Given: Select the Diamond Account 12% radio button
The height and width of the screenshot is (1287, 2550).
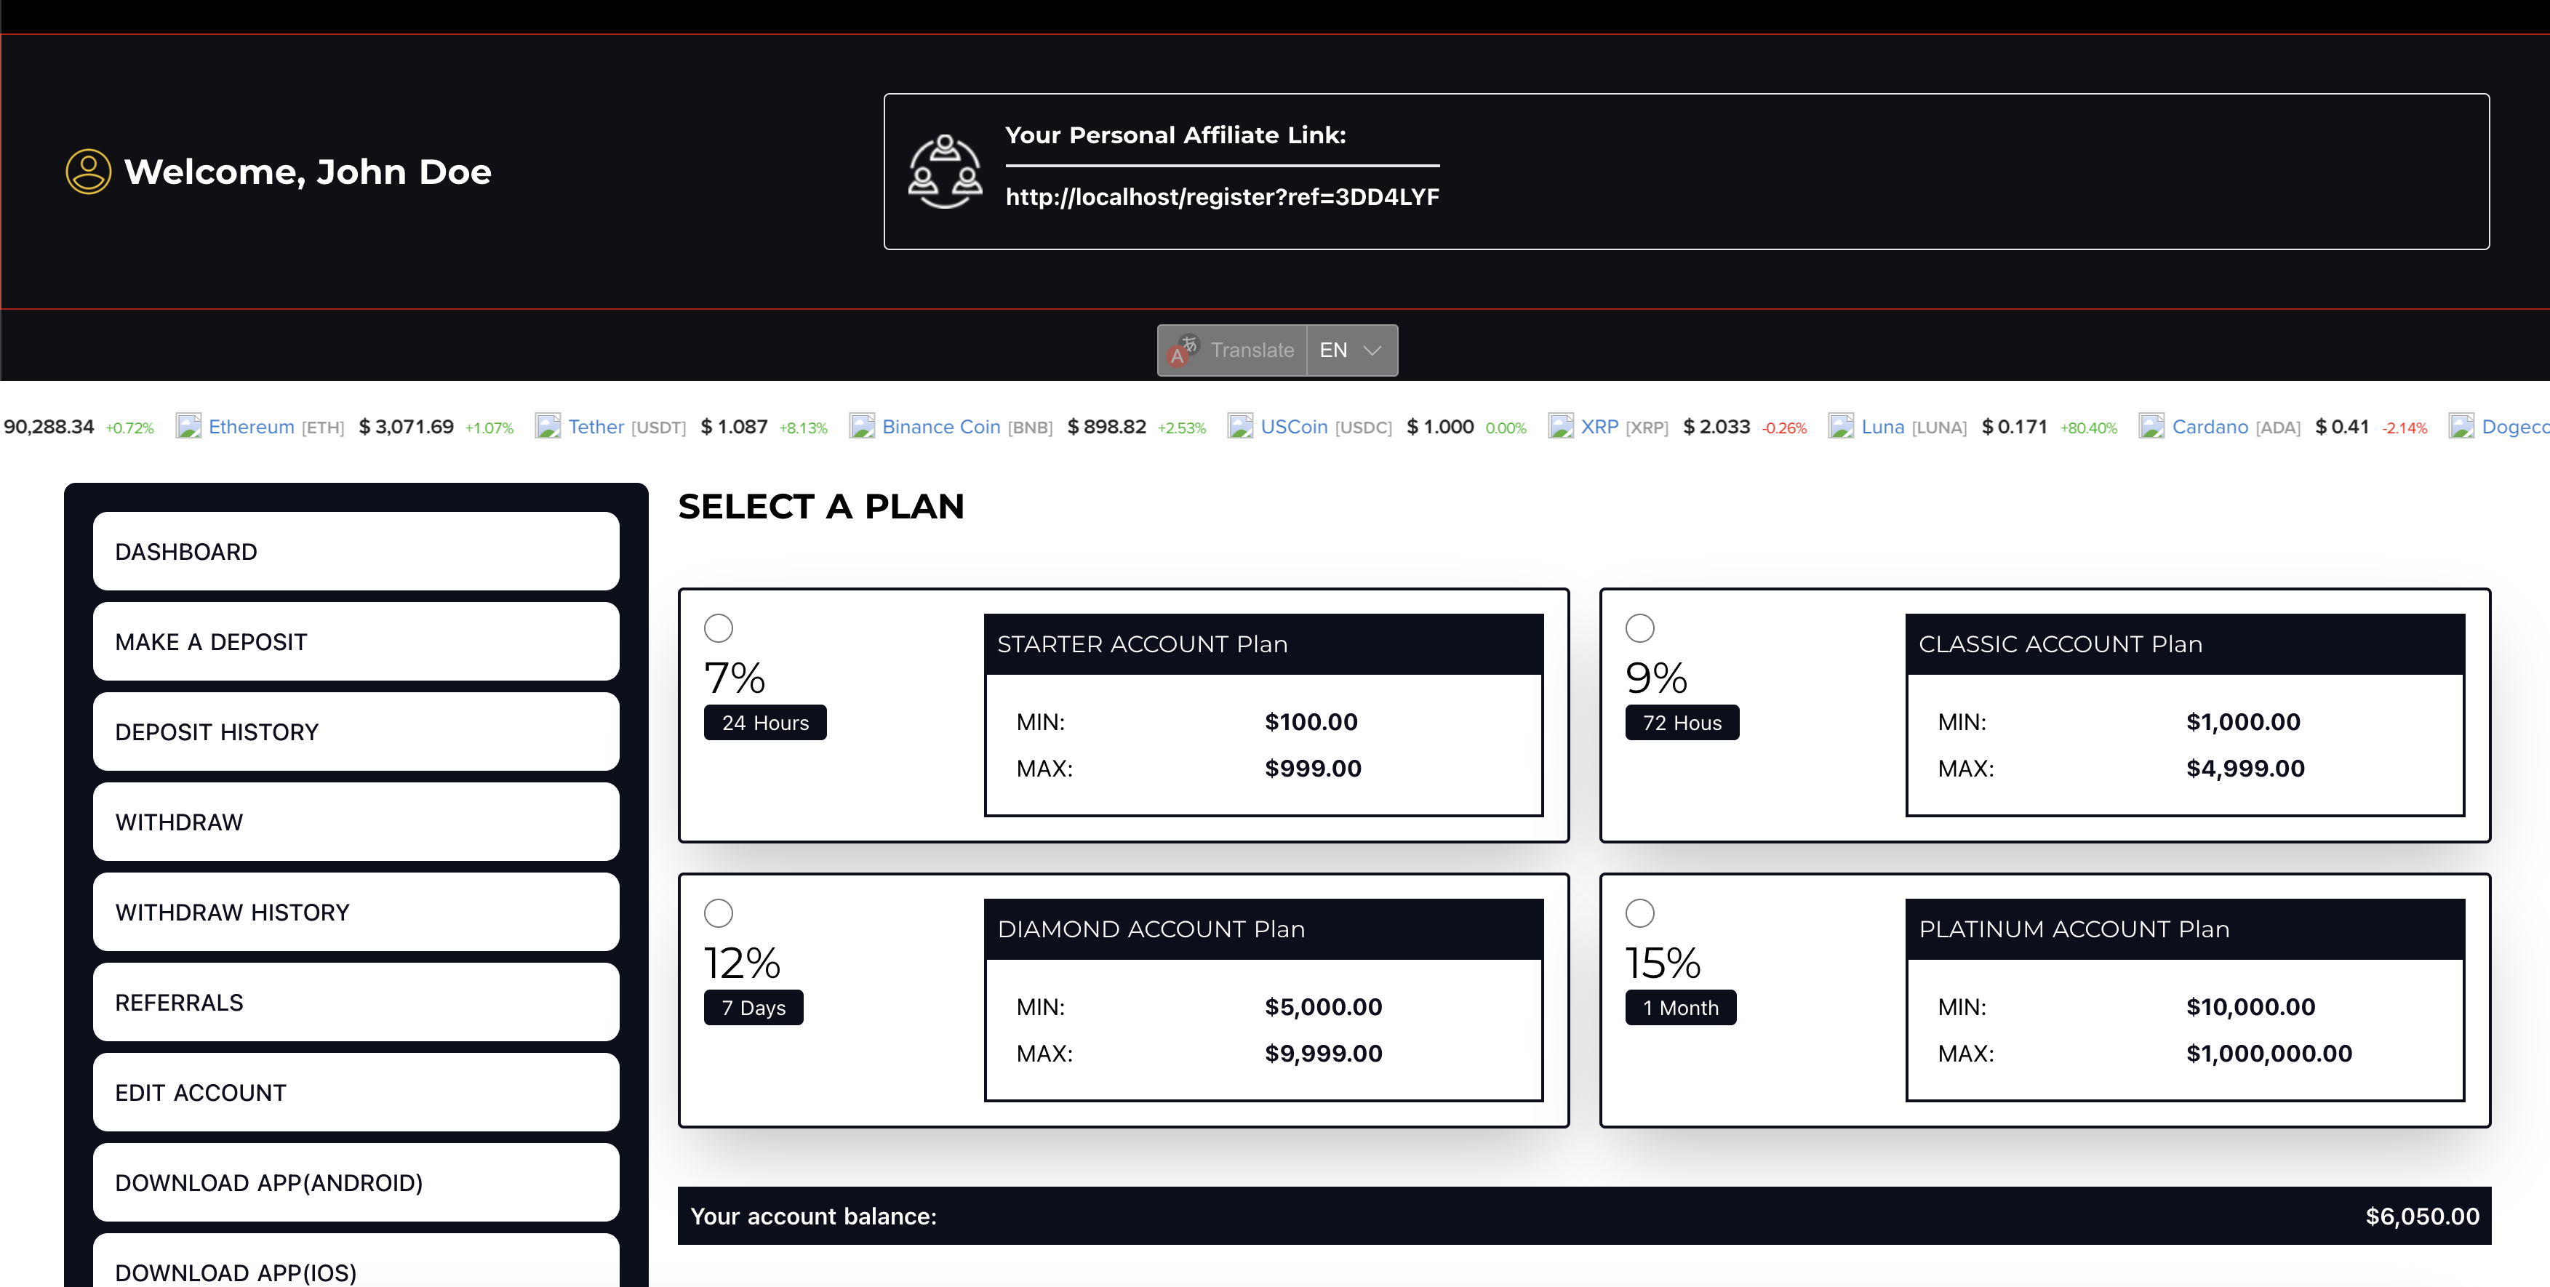Looking at the screenshot, I should coord(718,913).
